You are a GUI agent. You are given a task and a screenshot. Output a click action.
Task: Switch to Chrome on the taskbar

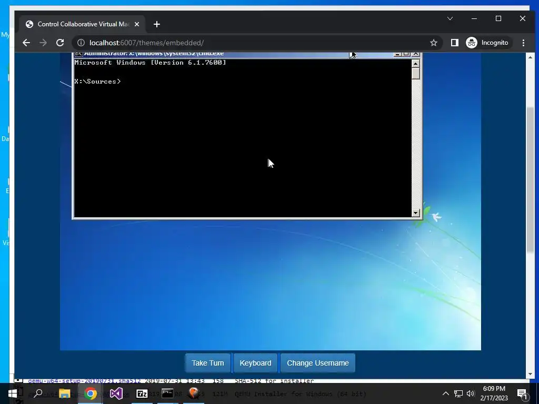90,393
